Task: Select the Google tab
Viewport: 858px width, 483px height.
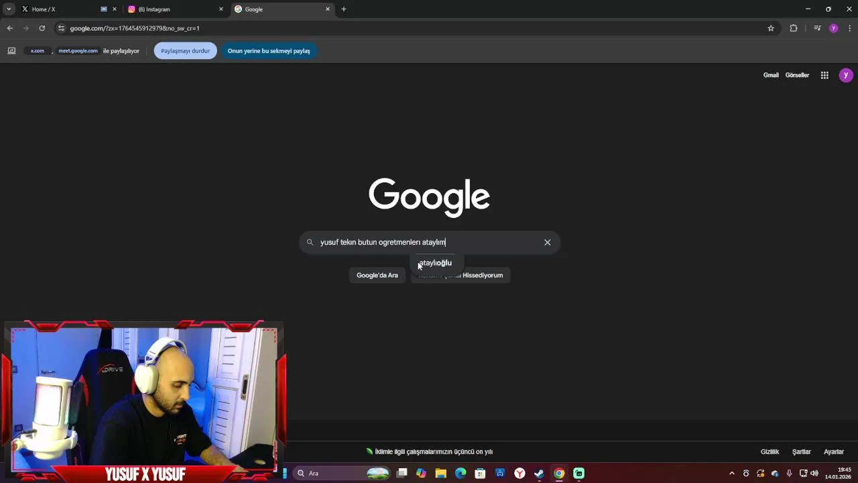Action: 282,9
